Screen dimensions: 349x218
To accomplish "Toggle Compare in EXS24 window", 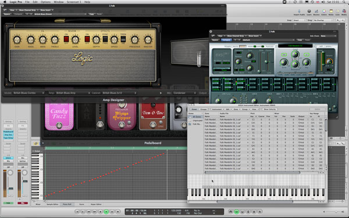I will 226,40.
